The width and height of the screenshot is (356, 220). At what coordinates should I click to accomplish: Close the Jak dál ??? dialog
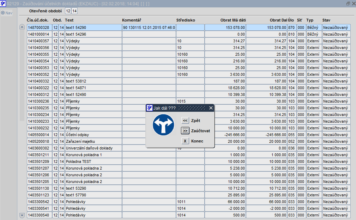coord(211,108)
